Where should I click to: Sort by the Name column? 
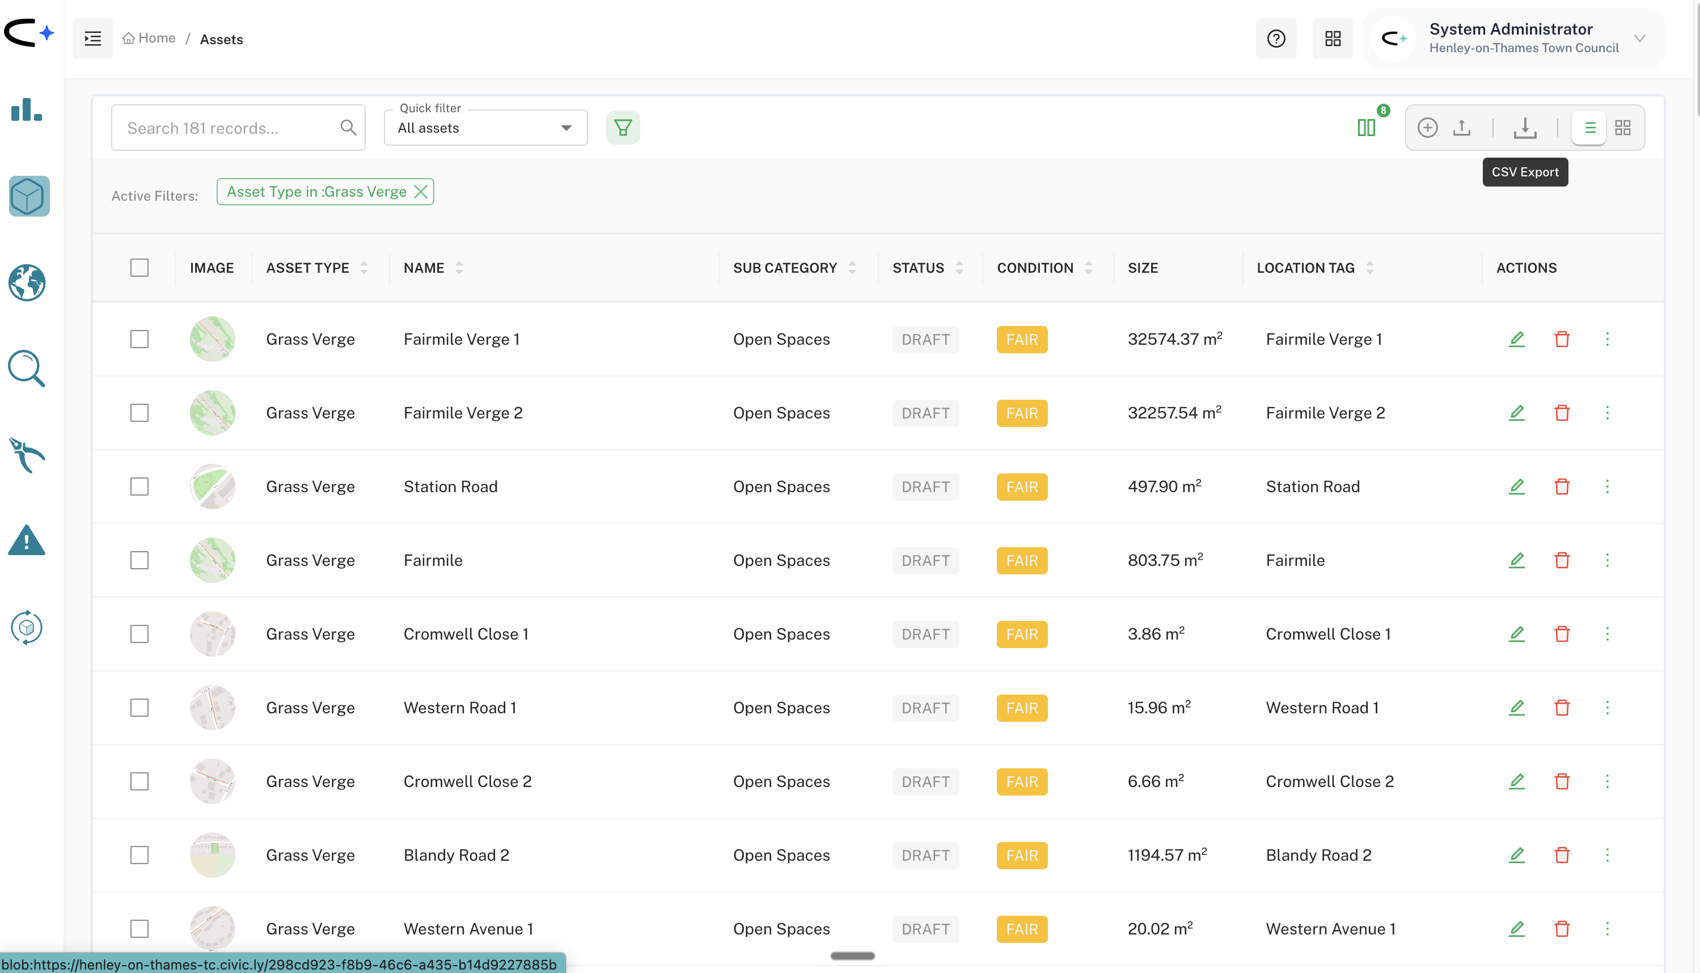point(459,267)
